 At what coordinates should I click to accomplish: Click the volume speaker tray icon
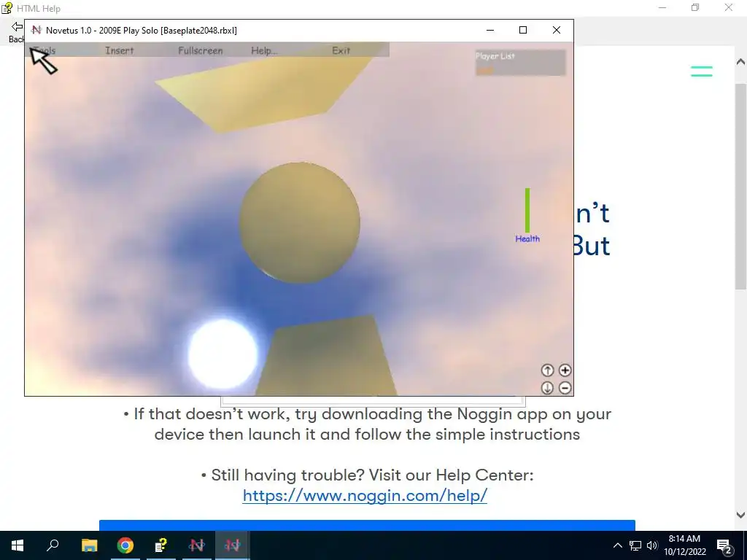click(652, 545)
